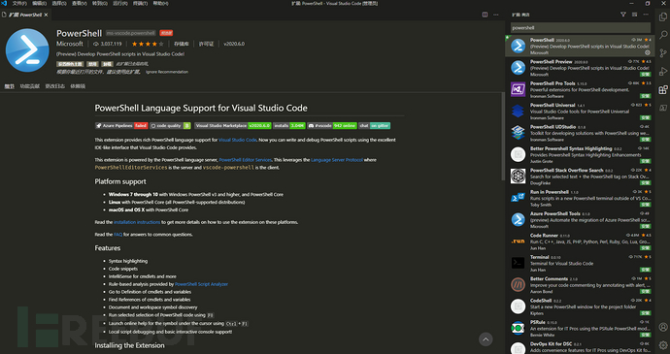Open Accounts icon at activity bar bottom

point(663,327)
